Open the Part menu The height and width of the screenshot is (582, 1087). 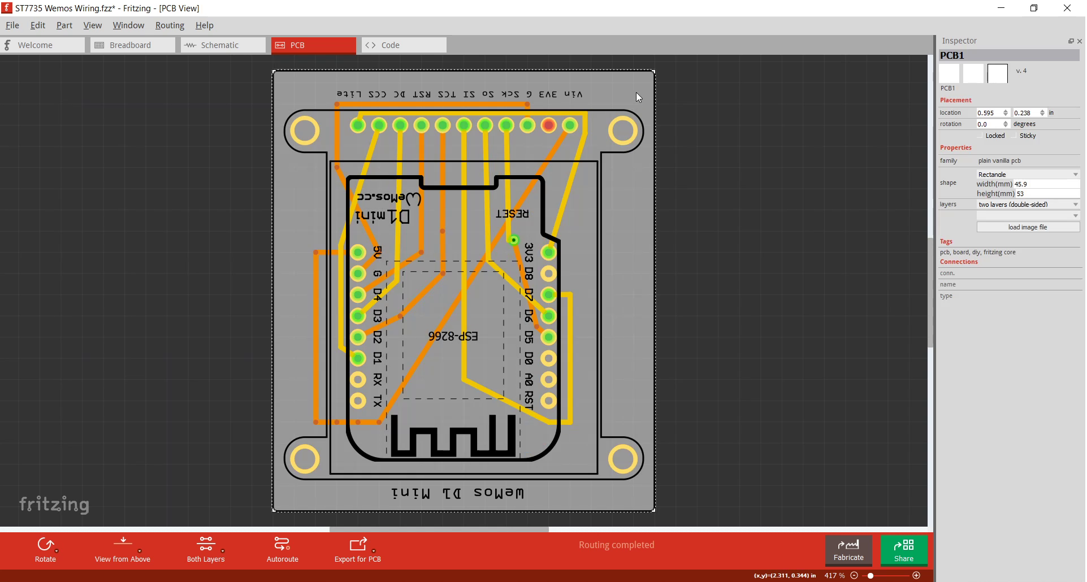pos(64,25)
